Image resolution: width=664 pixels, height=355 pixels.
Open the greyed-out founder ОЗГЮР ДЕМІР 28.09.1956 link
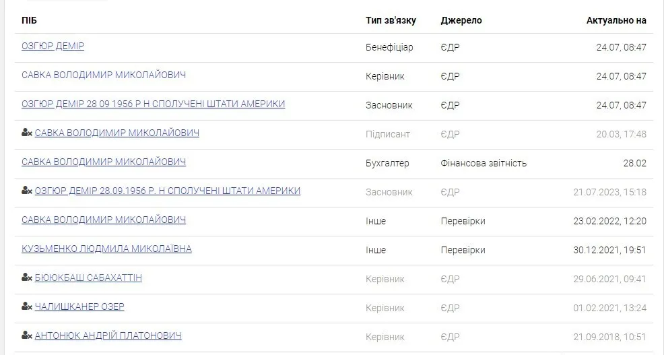167,191
